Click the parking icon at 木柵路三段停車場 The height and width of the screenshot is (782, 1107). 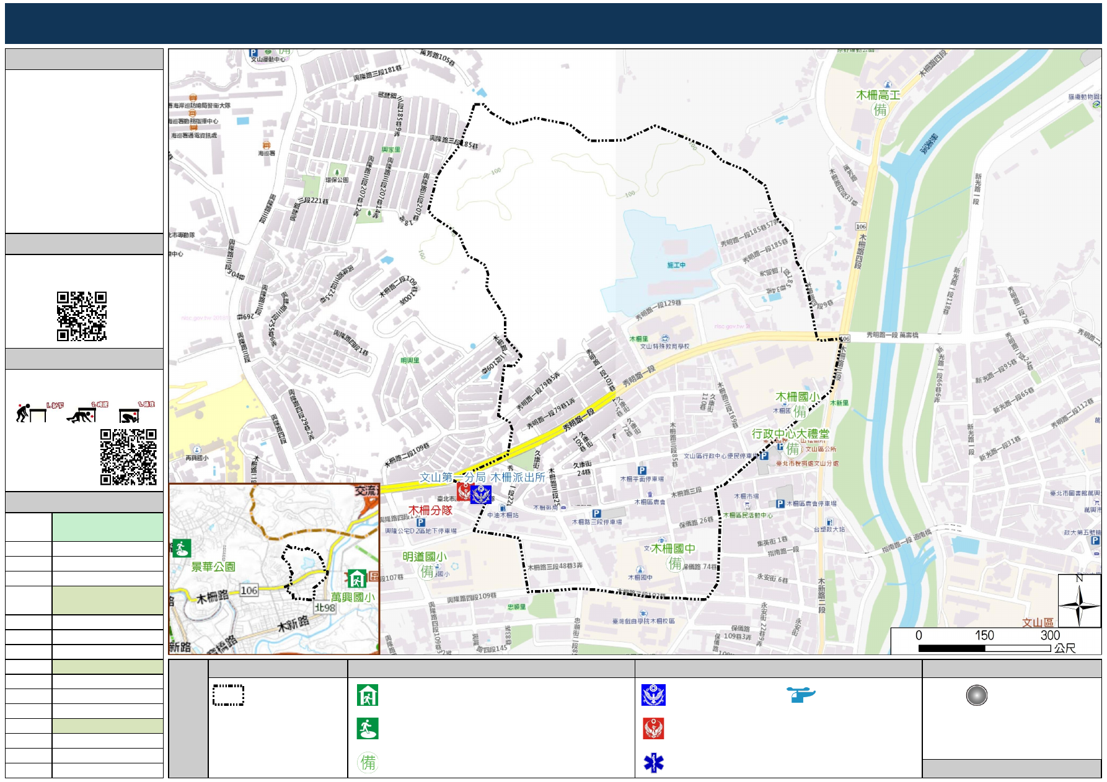pyautogui.click(x=596, y=513)
